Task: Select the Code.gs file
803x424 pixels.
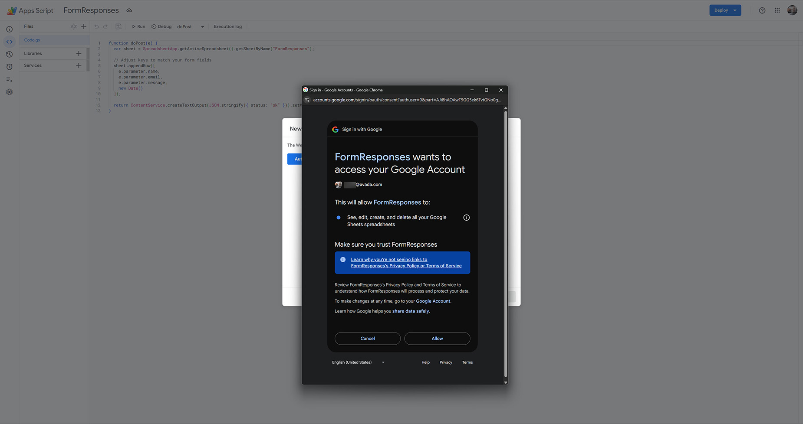Action: (x=32, y=40)
